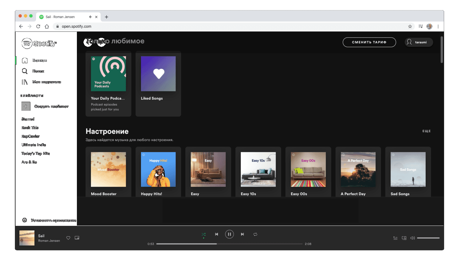Viewport: 459px width, 270px height.
Task: Open the Ultimate Indie playlist
Action: coord(34,145)
